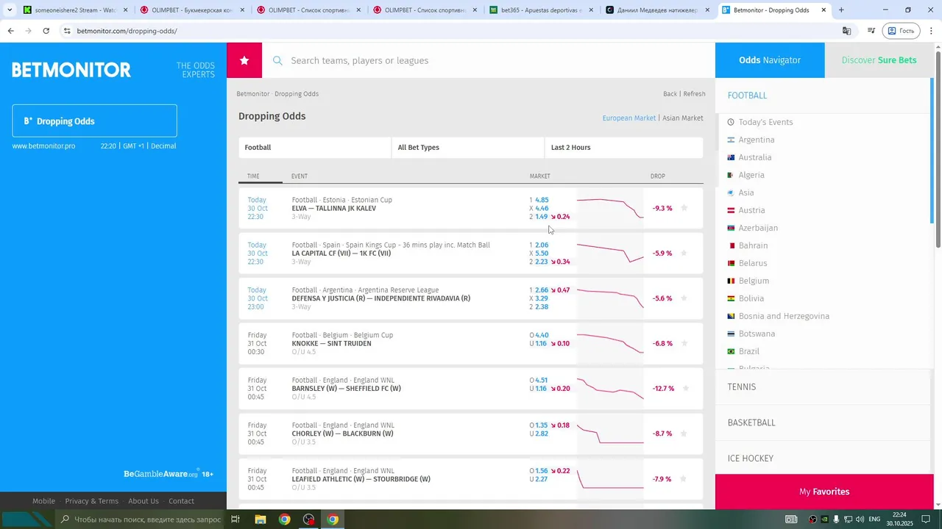Screen dimensions: 942x529
Task: Star the Knokke — Sint Truiden event
Action: click(684, 343)
